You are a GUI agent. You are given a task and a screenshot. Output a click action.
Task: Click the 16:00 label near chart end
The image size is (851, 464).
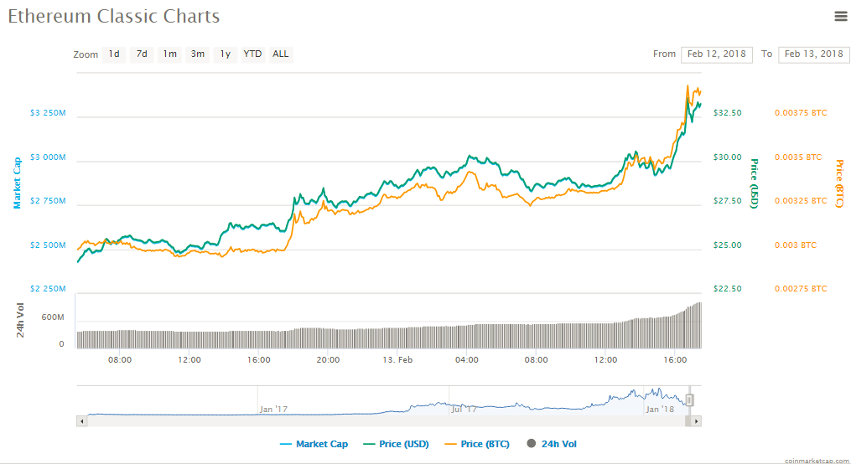click(x=675, y=360)
